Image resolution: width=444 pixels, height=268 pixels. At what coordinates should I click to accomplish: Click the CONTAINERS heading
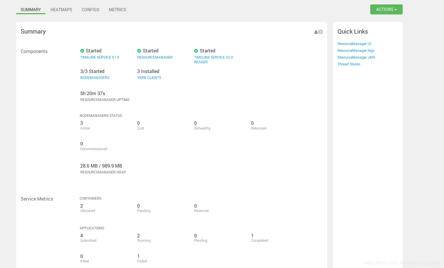pyautogui.click(x=90, y=198)
